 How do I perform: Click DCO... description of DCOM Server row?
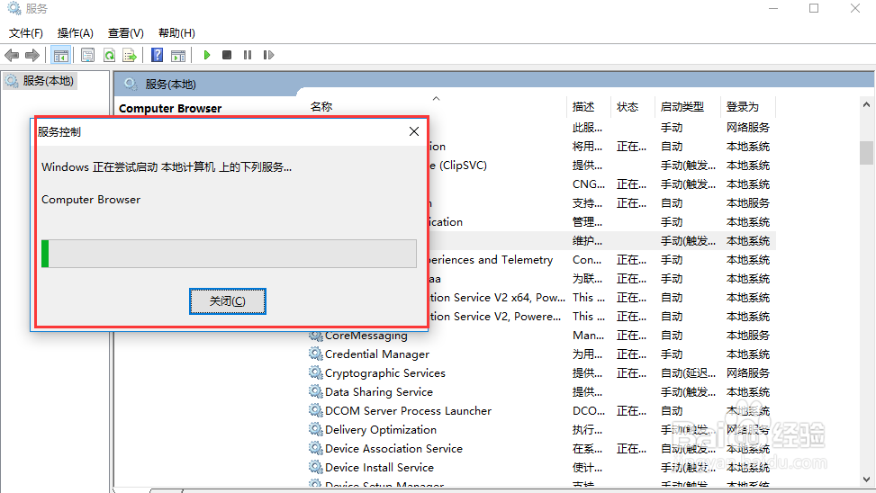click(588, 411)
